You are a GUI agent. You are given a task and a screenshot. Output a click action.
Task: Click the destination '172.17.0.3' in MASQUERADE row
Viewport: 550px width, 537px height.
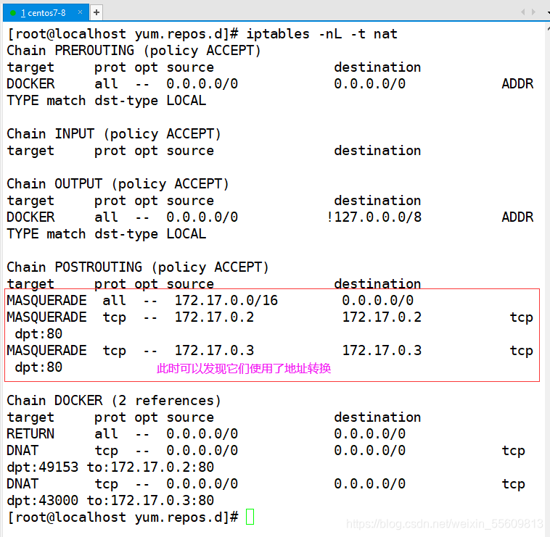(x=382, y=351)
